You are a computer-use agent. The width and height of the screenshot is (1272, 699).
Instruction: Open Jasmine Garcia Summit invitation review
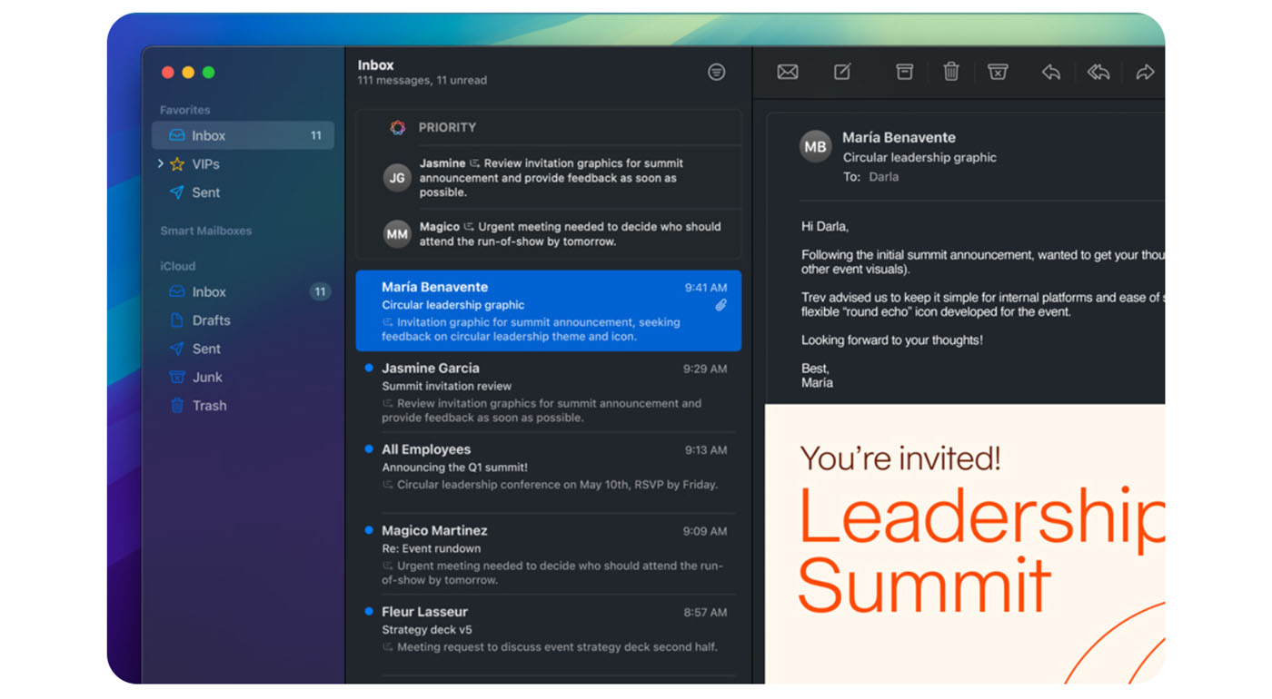click(549, 392)
